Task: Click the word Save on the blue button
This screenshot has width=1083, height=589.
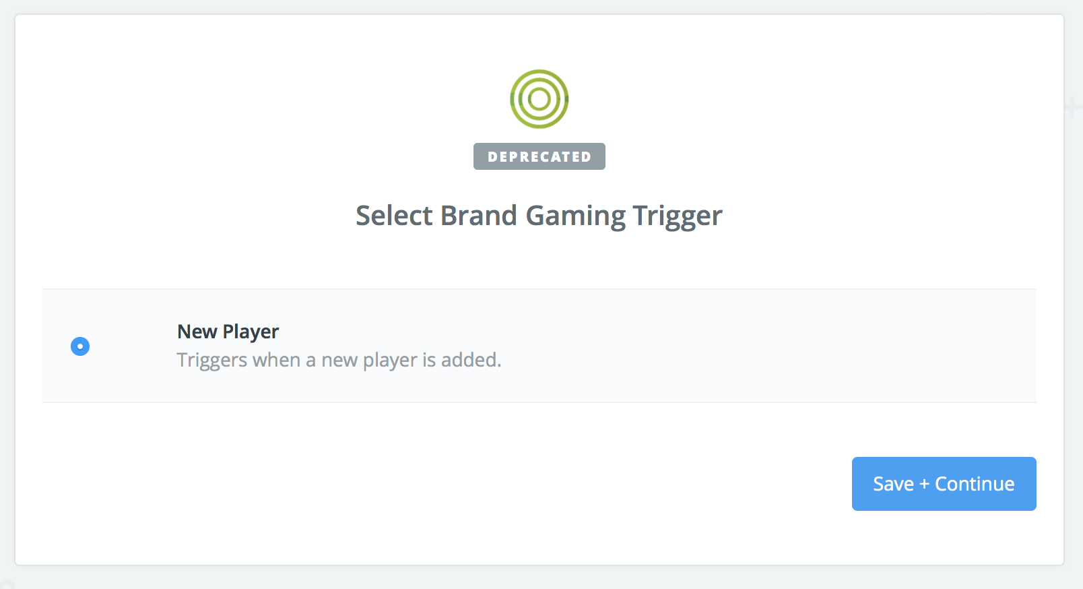Action: pos(893,484)
